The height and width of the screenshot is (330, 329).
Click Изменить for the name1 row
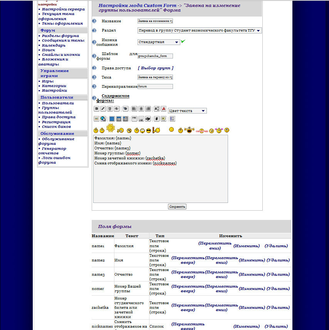pyautogui.click(x=247, y=246)
